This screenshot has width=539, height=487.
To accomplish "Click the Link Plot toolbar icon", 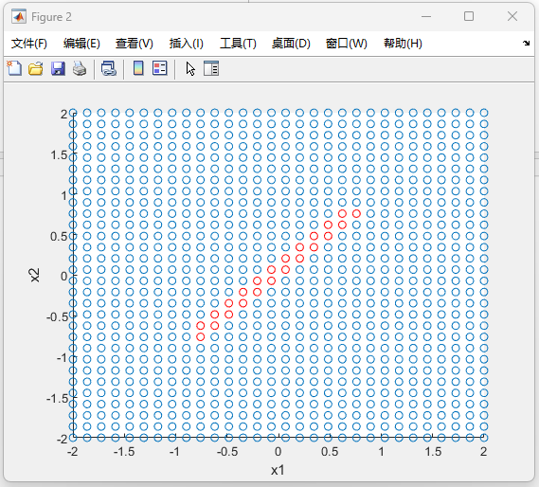I will [109, 68].
